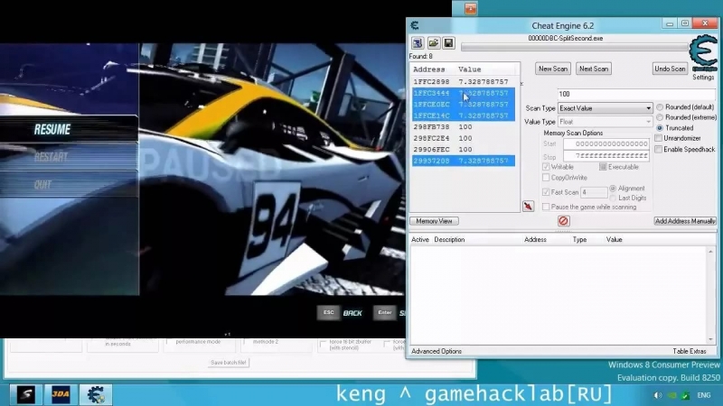Click the scan progress bar

pos(574,47)
